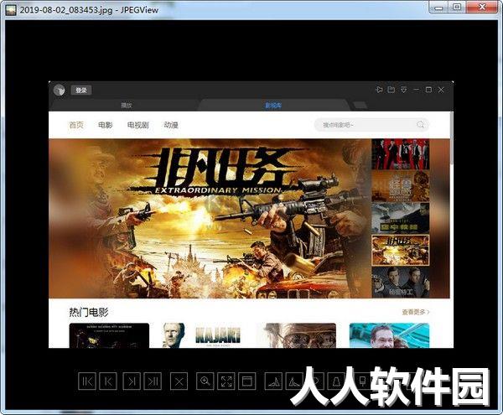Select the second banner thumbnail with orange text
This screenshot has width=503, height=415.
[401, 186]
